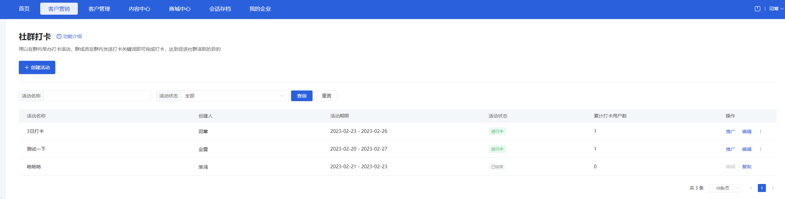Open more options for 测试一下 row
The height and width of the screenshot is (199, 785).
(761, 149)
